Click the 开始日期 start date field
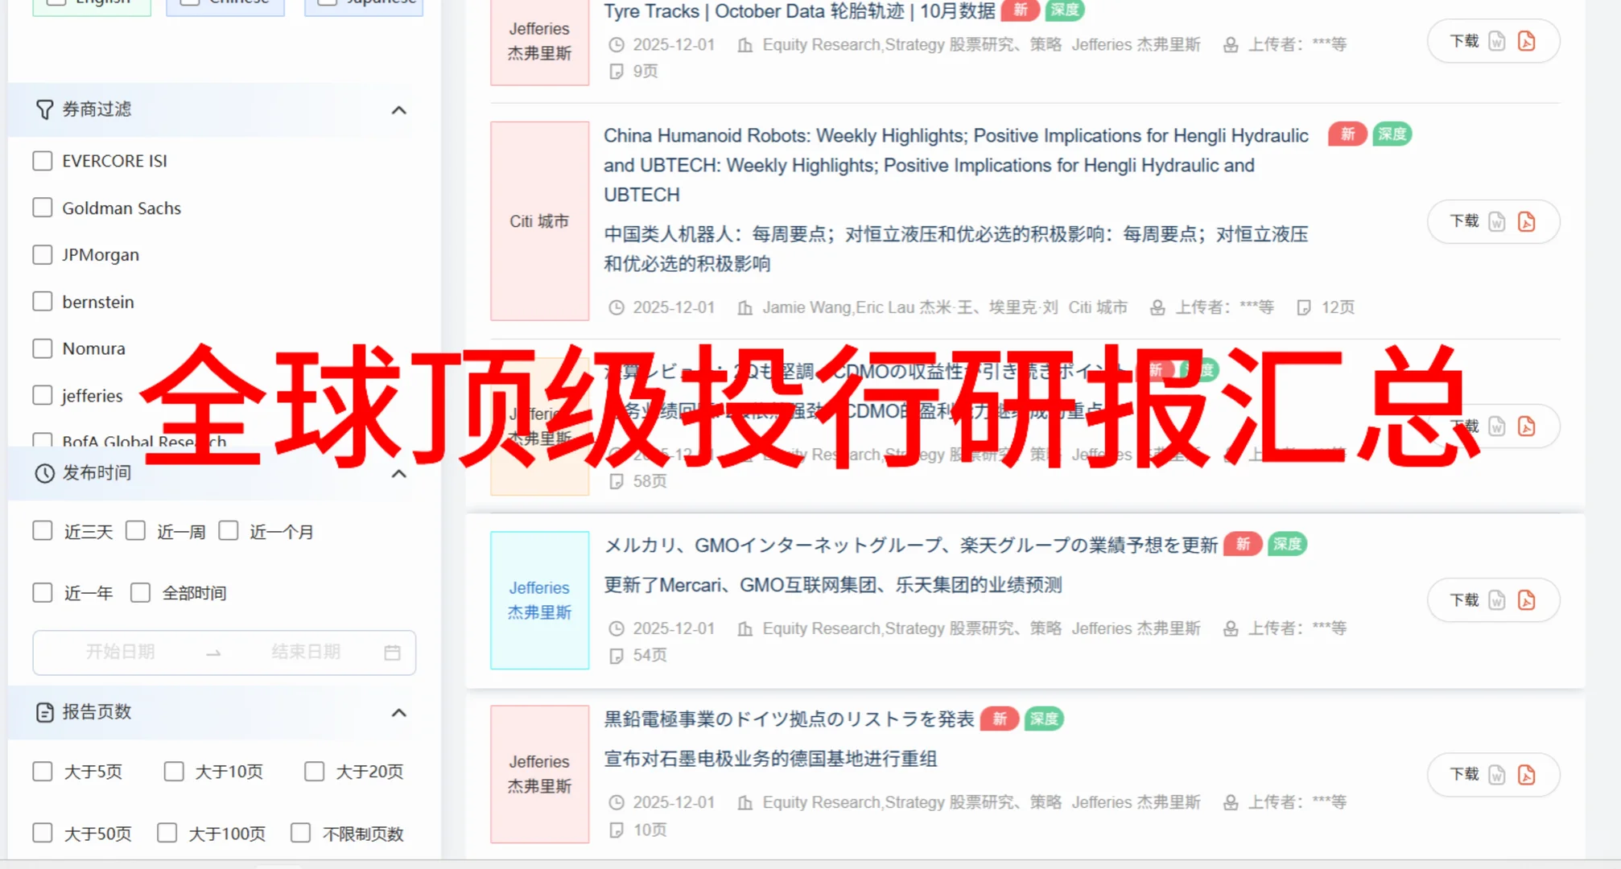The width and height of the screenshot is (1621, 869). tap(119, 653)
